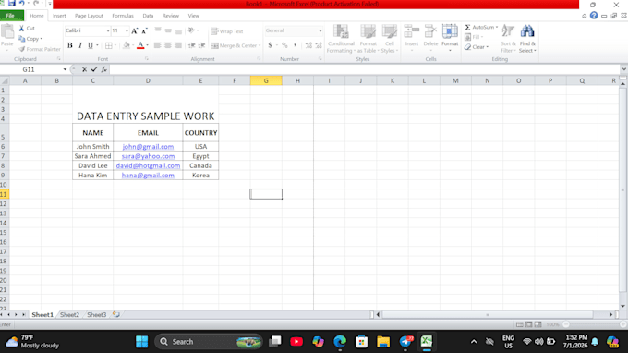This screenshot has width=628, height=353.
Task: Open the View ribbon tab
Action: (193, 16)
